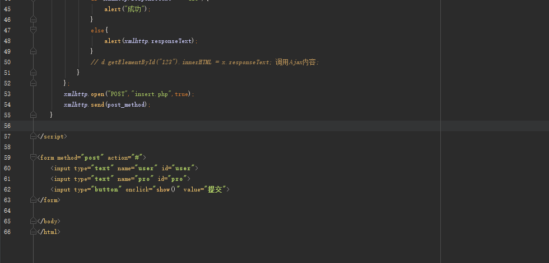Click line number 62 in the gutter

pyautogui.click(x=7, y=189)
